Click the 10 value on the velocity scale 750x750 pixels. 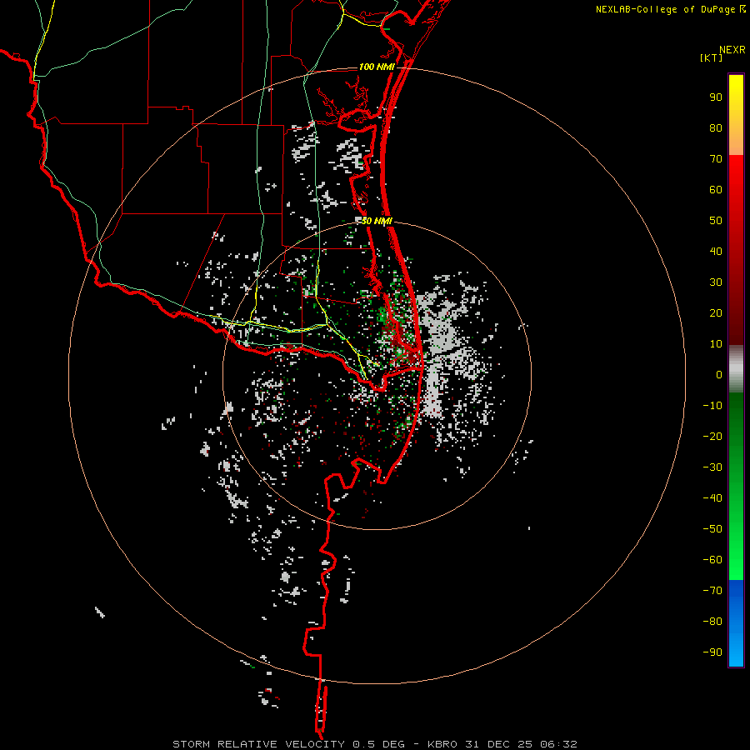pyautogui.click(x=716, y=344)
